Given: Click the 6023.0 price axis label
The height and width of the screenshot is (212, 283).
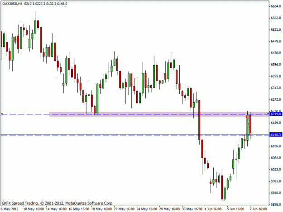Looking at the screenshot, I should point(276,170).
